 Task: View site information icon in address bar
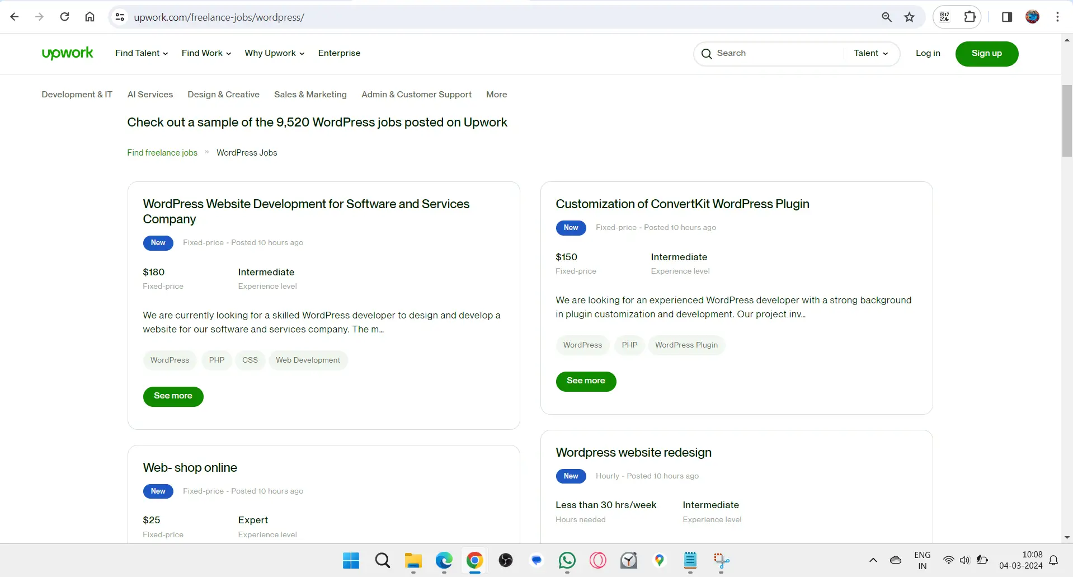click(x=120, y=17)
